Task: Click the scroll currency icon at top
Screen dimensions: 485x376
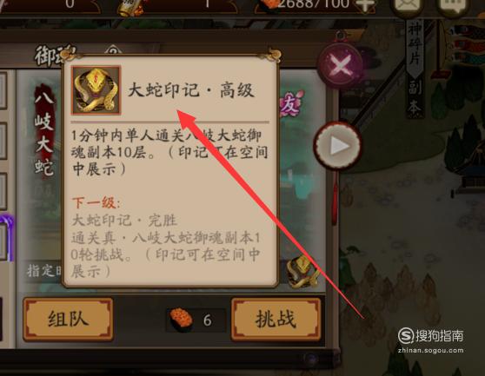Action: [131, 8]
